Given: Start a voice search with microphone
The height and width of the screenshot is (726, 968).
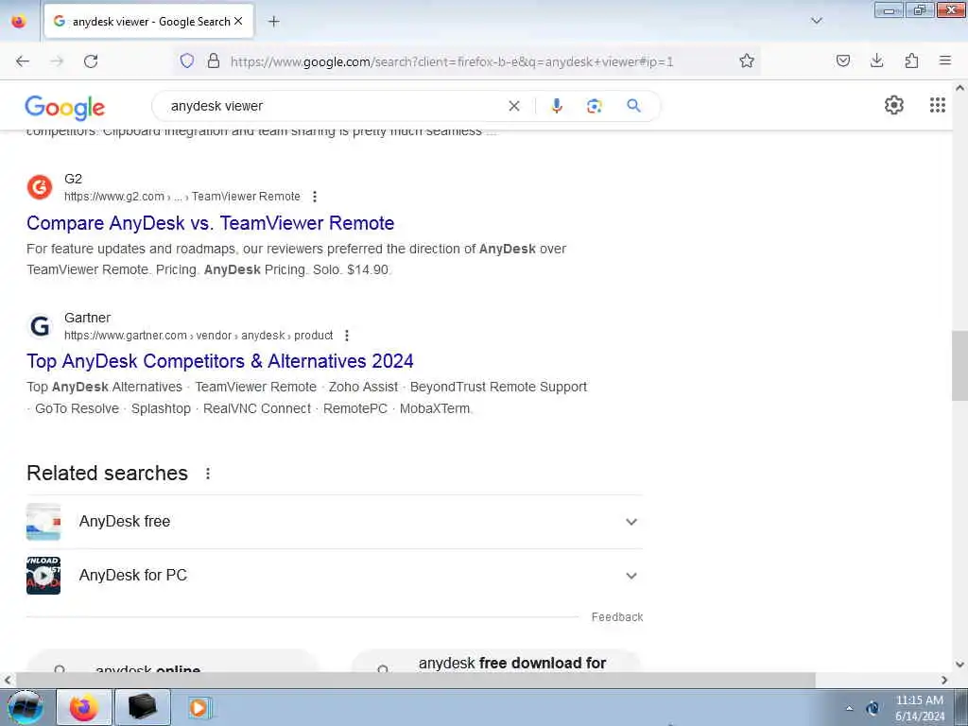Looking at the screenshot, I should (x=557, y=106).
